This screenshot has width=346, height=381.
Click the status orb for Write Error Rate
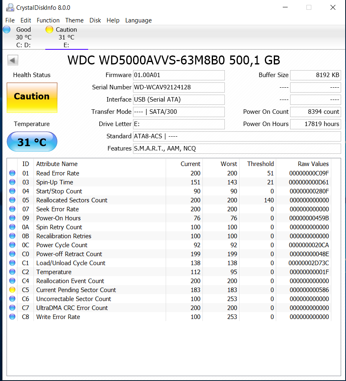(12, 317)
